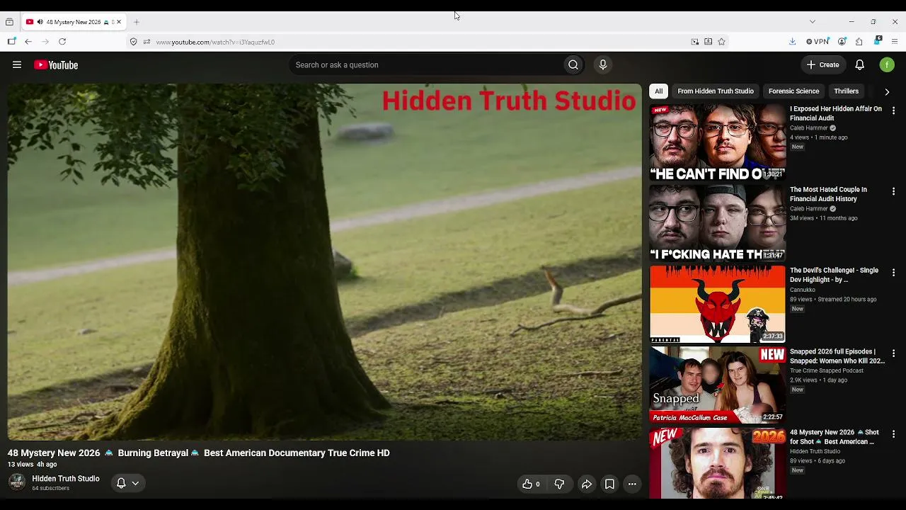Open options for 'Most Hated Couple' video
This screenshot has height=510, width=906.
click(893, 191)
